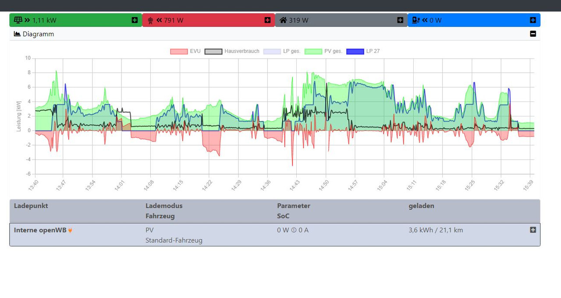
Task: Click the red EVU legend color box
Action: pyautogui.click(x=179, y=51)
